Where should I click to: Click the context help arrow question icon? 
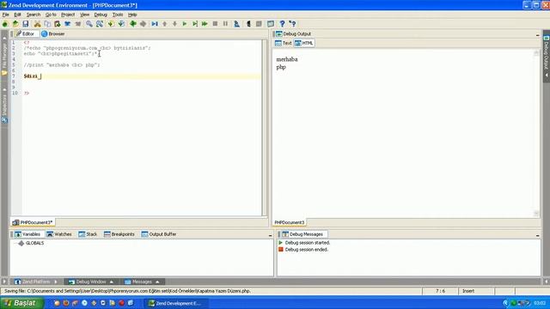click(292, 24)
